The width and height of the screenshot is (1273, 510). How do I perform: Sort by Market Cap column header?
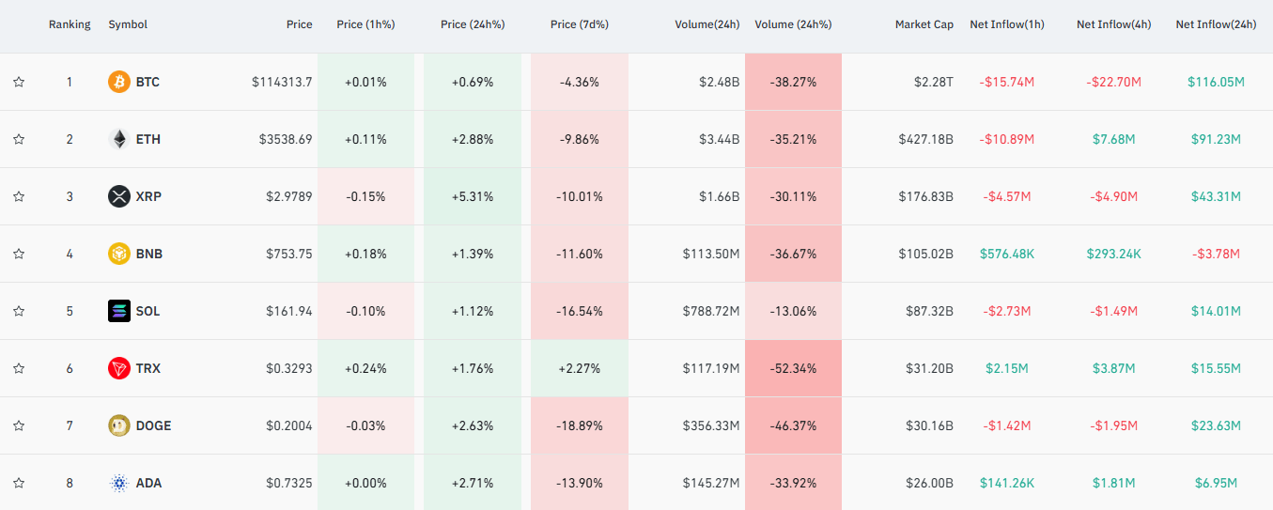tap(924, 24)
